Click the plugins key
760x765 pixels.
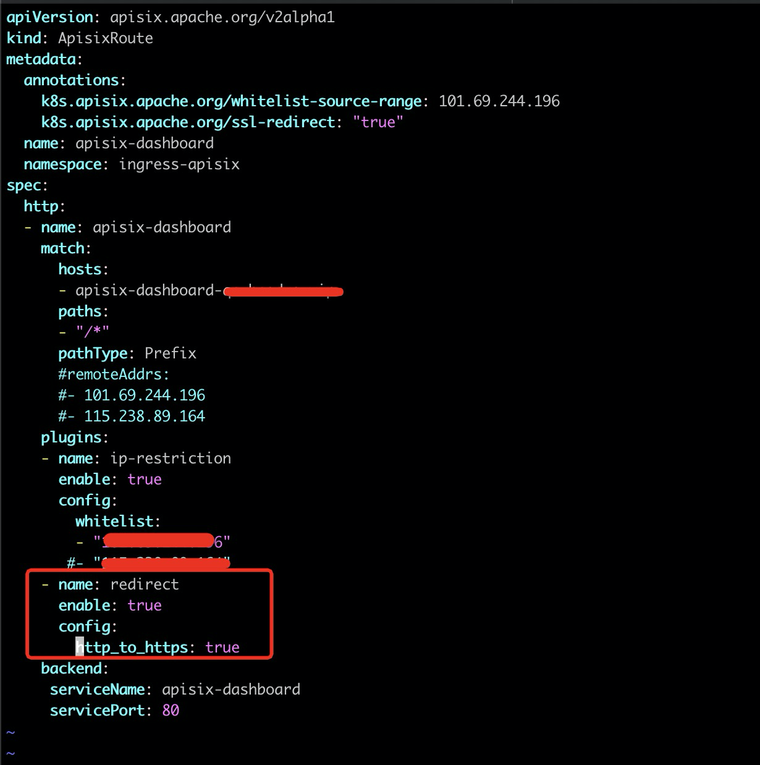point(71,437)
